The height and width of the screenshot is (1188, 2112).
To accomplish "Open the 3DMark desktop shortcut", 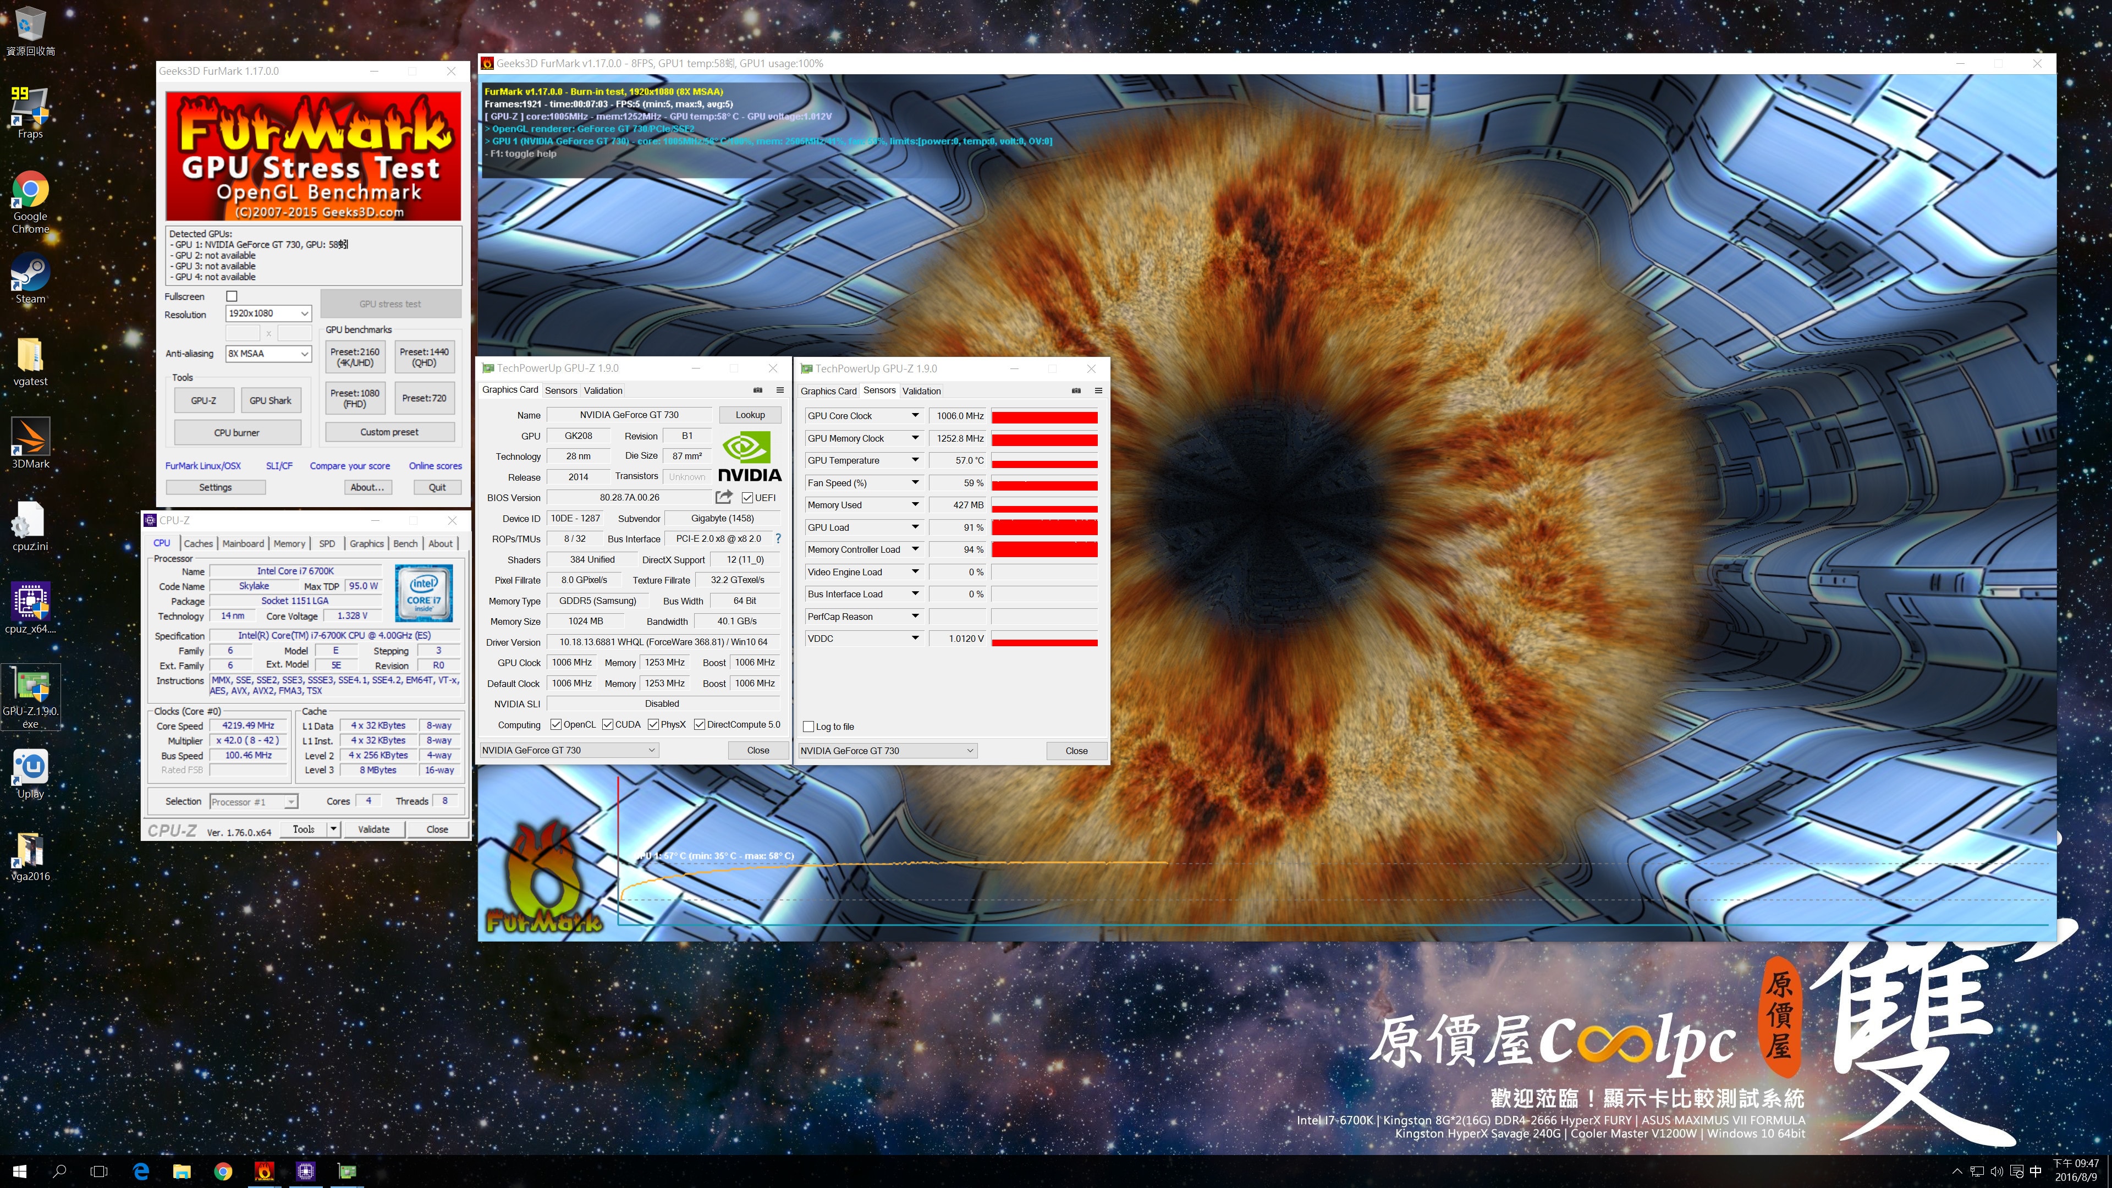I will coord(30,443).
